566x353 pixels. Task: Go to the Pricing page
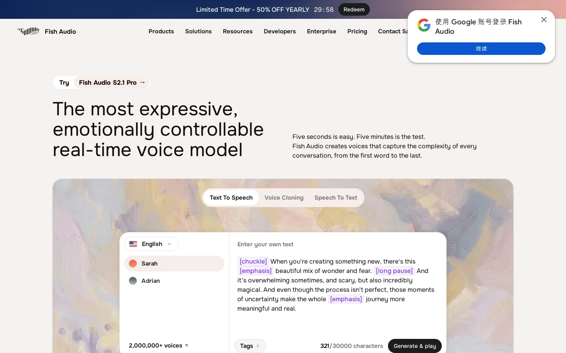click(x=357, y=31)
